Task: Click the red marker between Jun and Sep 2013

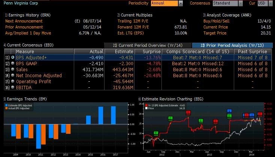Action: pyautogui.click(x=215, y=121)
